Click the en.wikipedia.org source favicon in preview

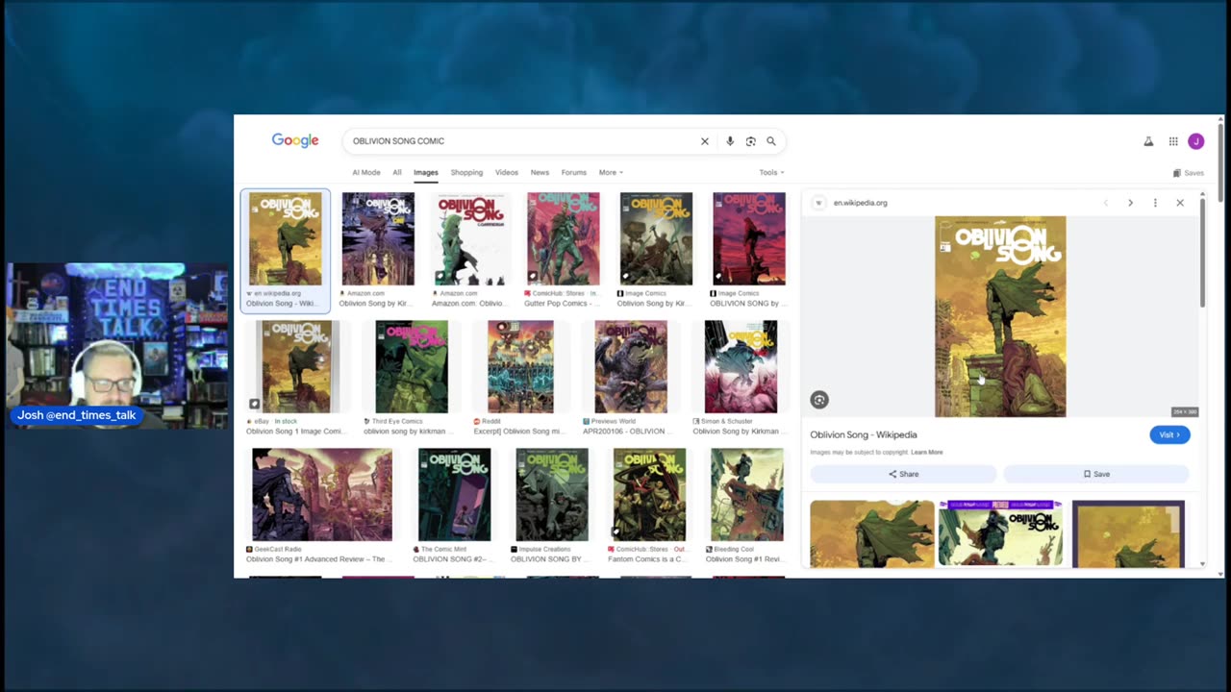[818, 203]
